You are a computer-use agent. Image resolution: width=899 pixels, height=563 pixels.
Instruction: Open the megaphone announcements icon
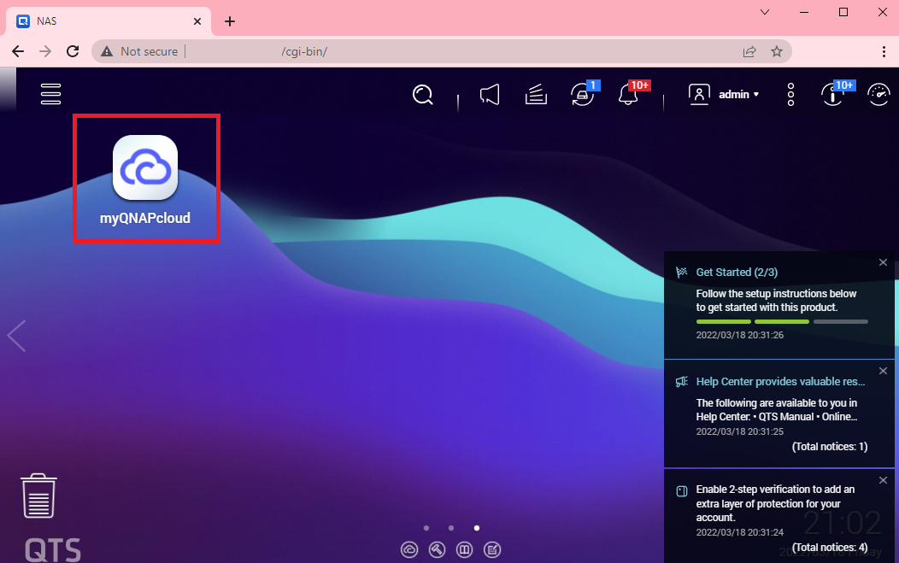pos(489,95)
